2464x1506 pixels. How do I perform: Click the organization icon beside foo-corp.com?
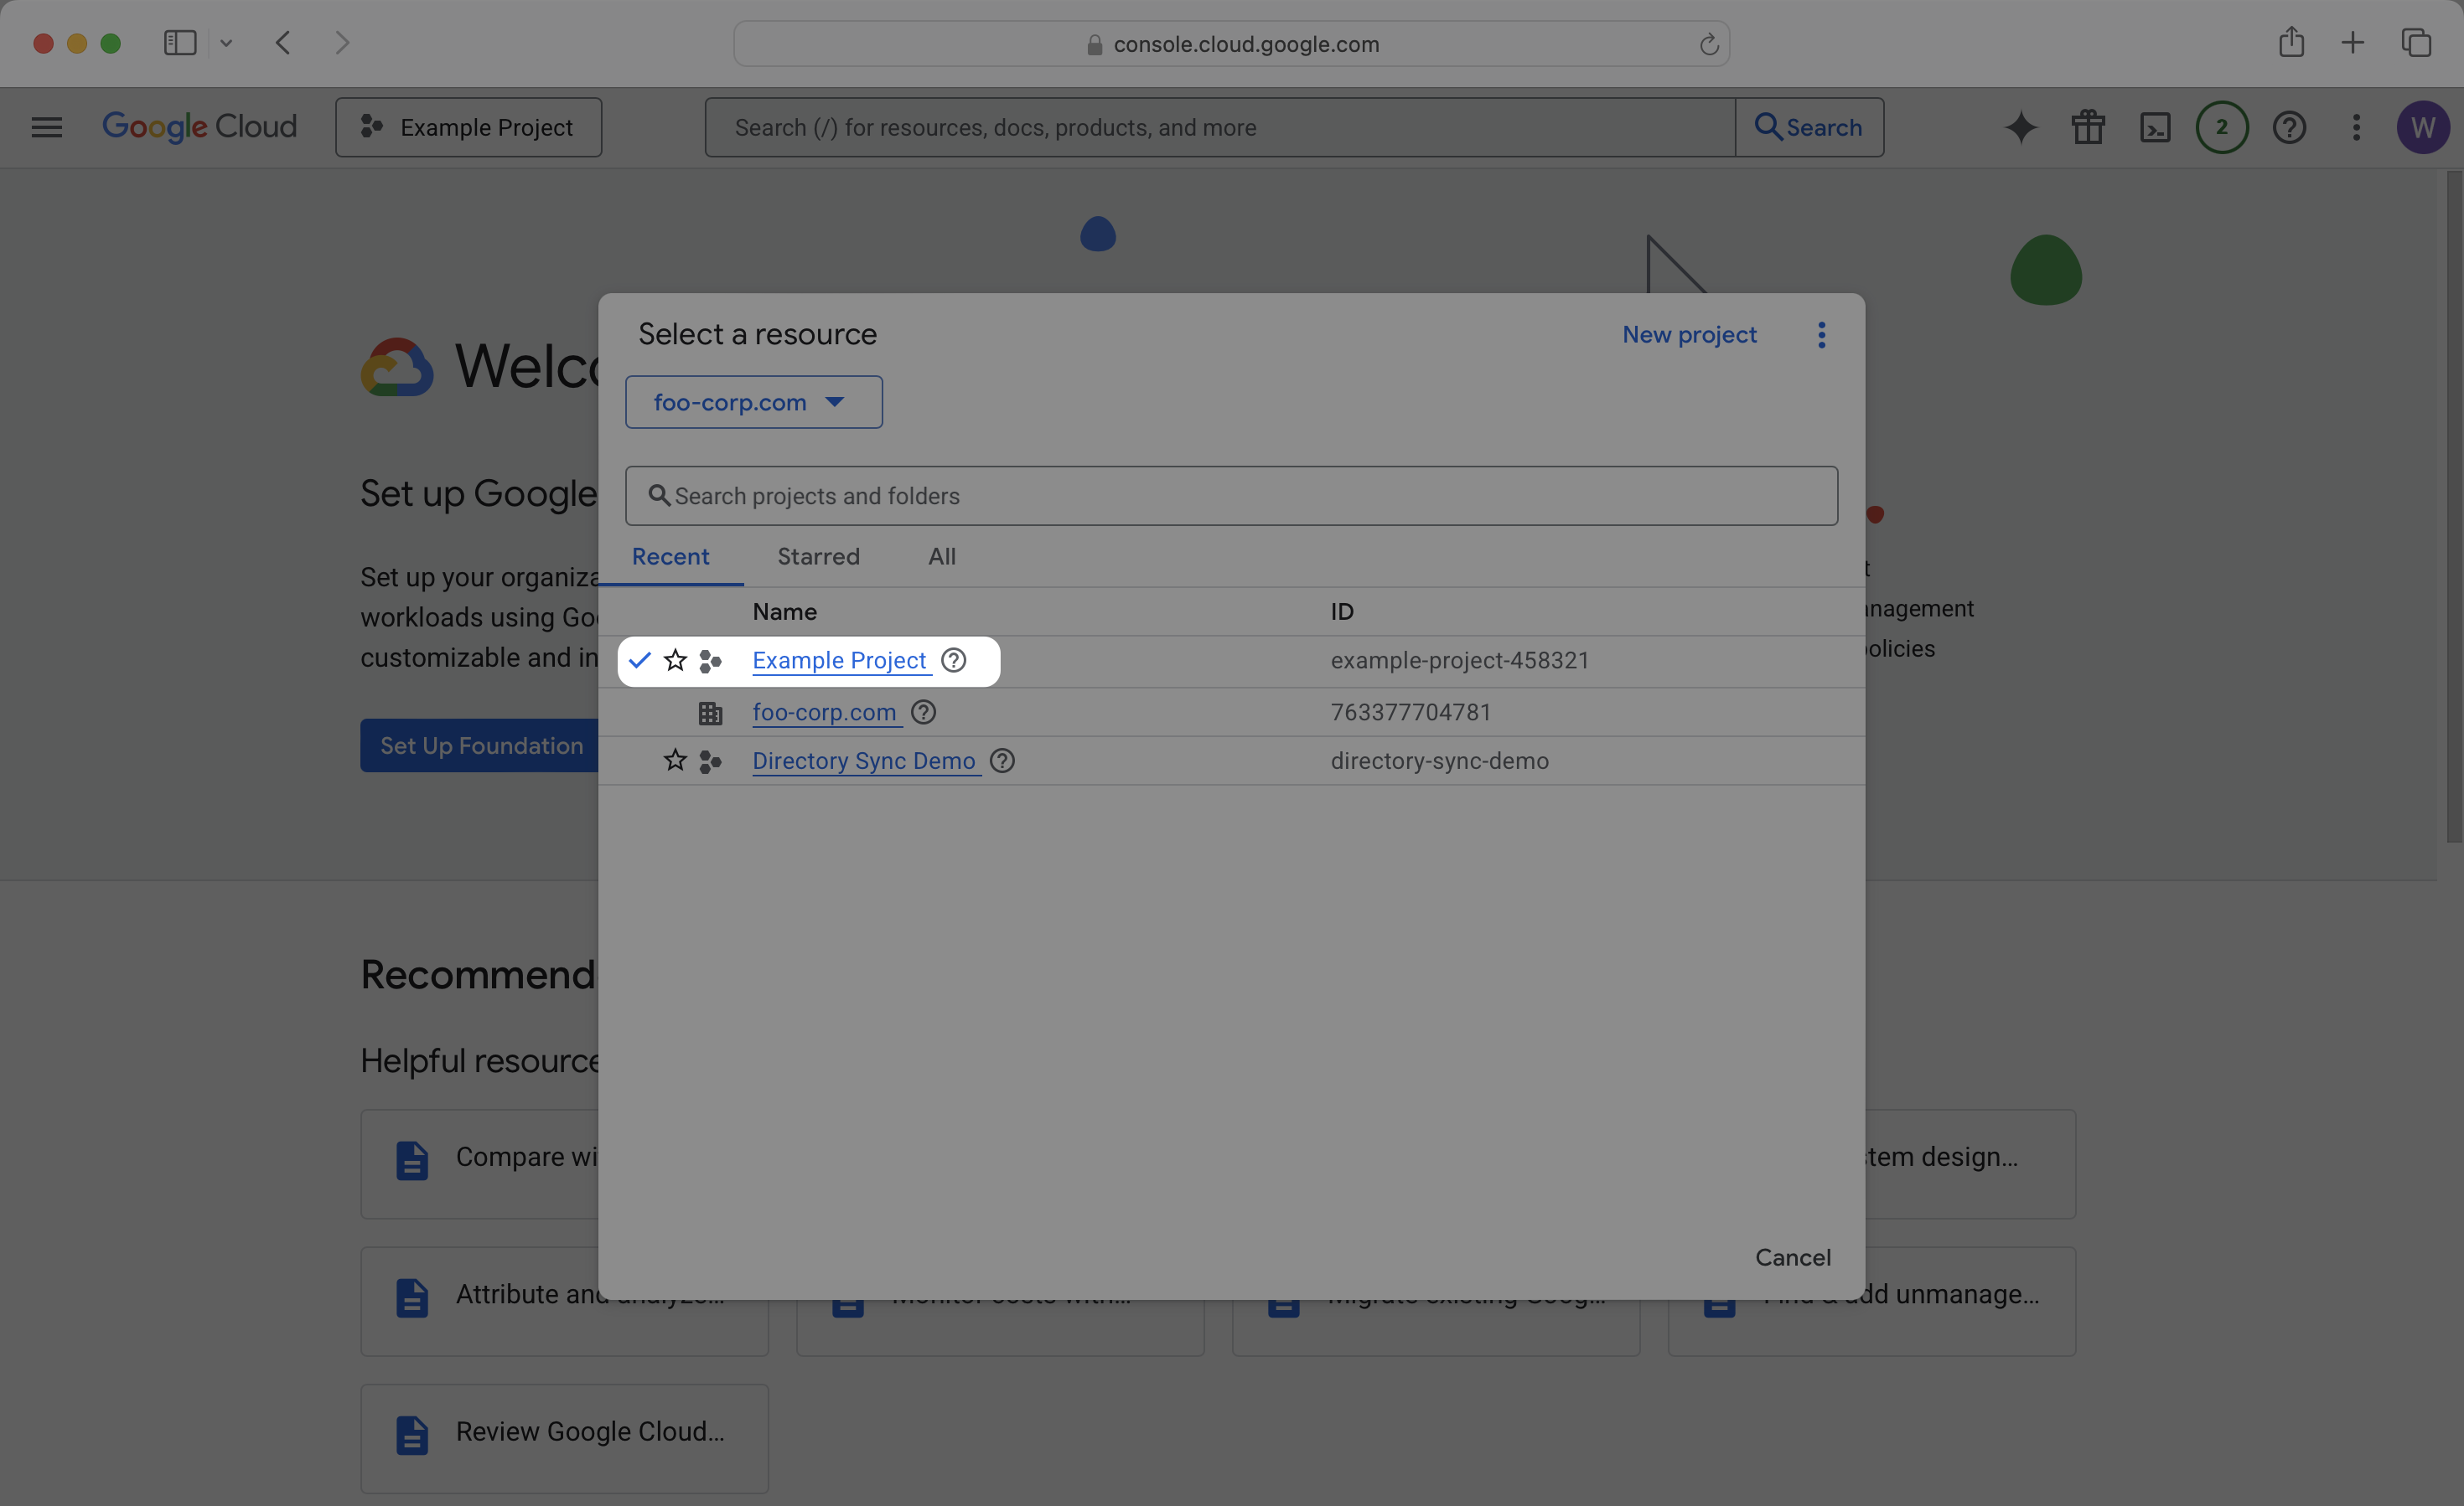tap(710, 713)
